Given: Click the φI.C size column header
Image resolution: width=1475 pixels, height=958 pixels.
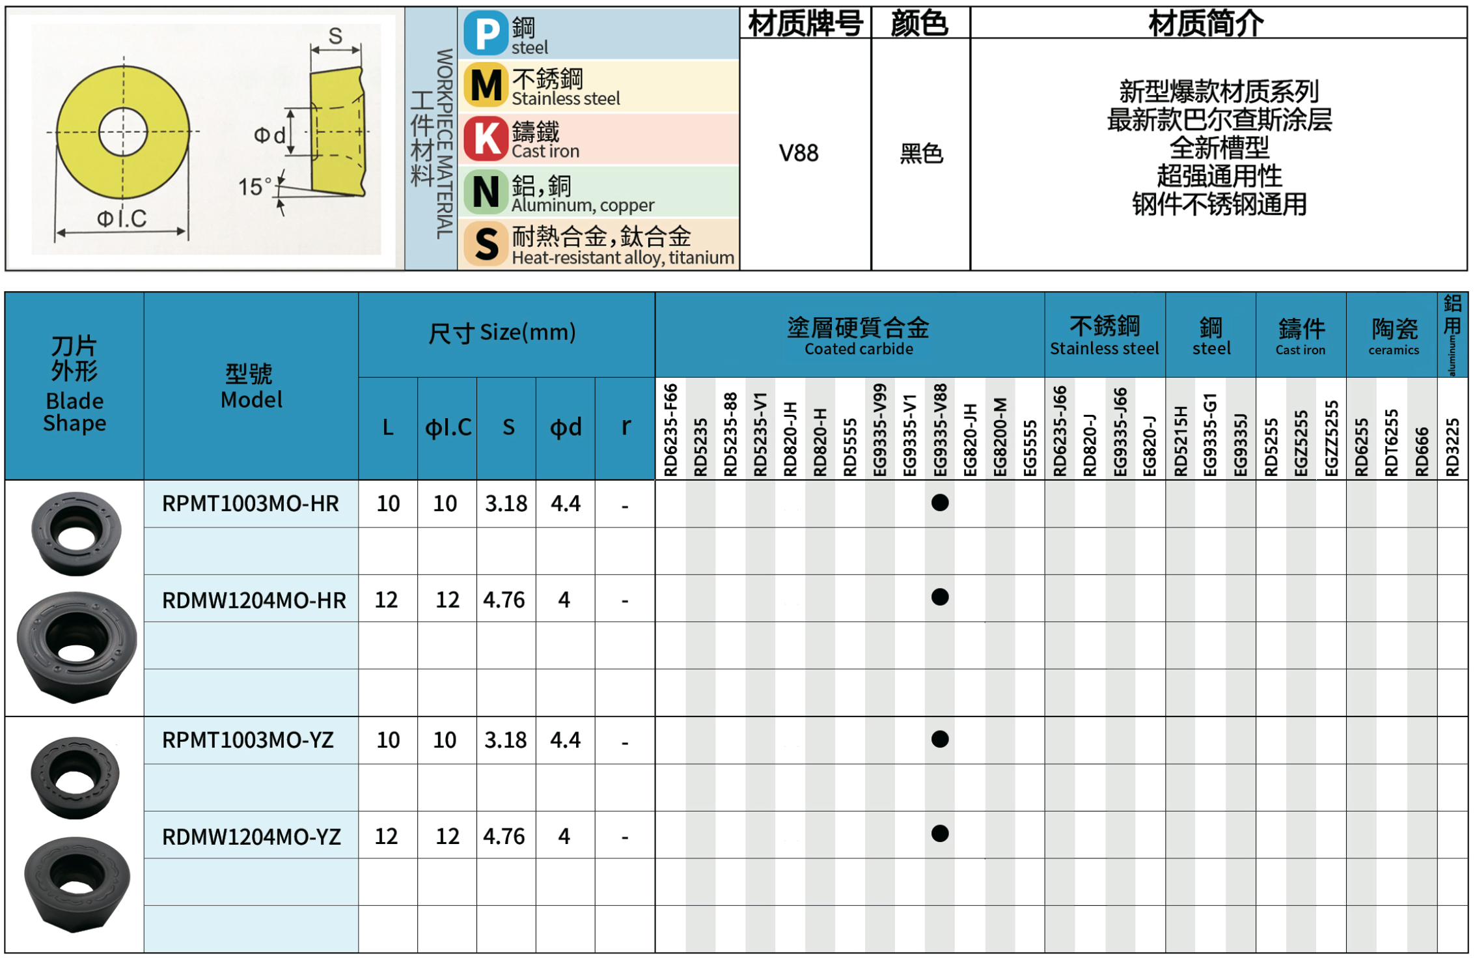Looking at the screenshot, I should coord(448,428).
